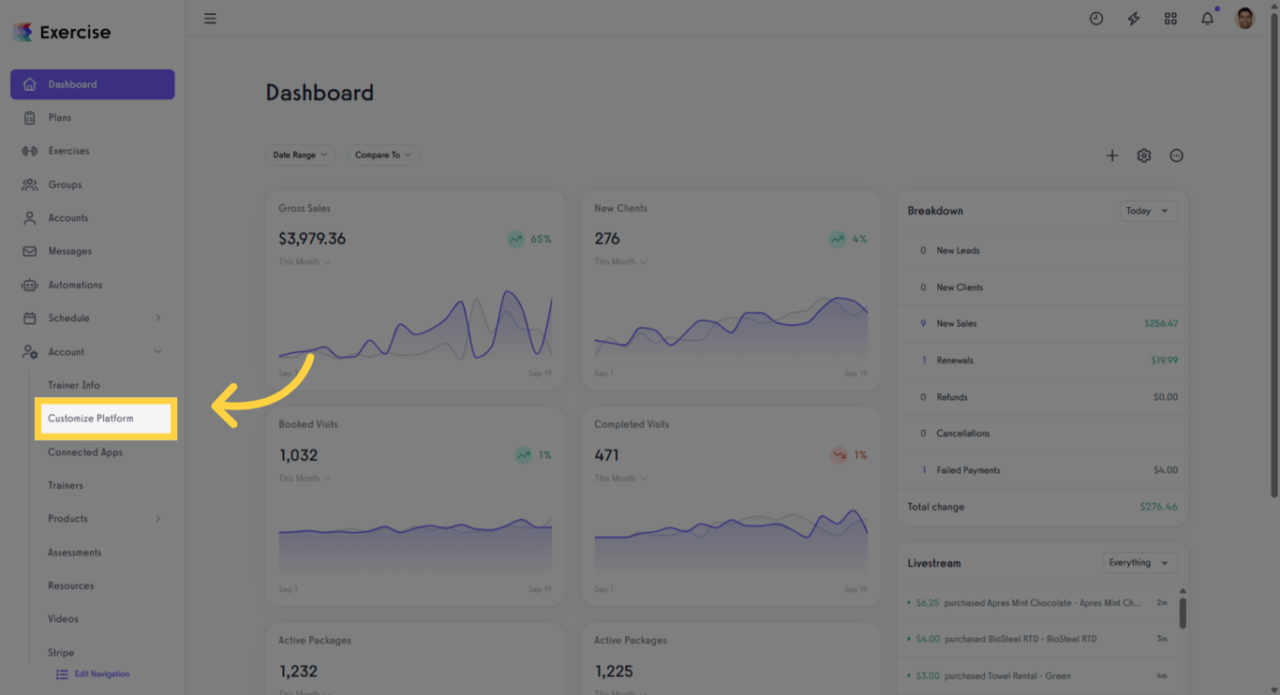Open the Date Range filter dropdown
The image size is (1280, 695).
pyautogui.click(x=300, y=155)
